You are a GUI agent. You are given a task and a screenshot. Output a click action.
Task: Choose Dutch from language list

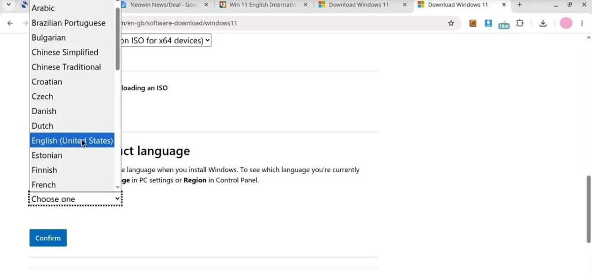(x=72, y=126)
